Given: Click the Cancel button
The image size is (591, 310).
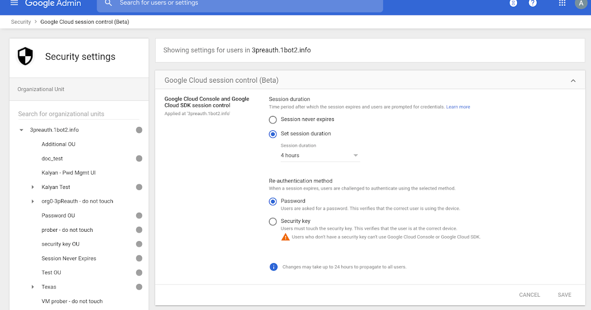Looking at the screenshot, I should pyautogui.click(x=529, y=295).
